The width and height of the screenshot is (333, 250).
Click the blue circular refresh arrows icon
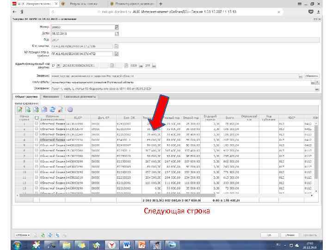click(x=52, y=109)
